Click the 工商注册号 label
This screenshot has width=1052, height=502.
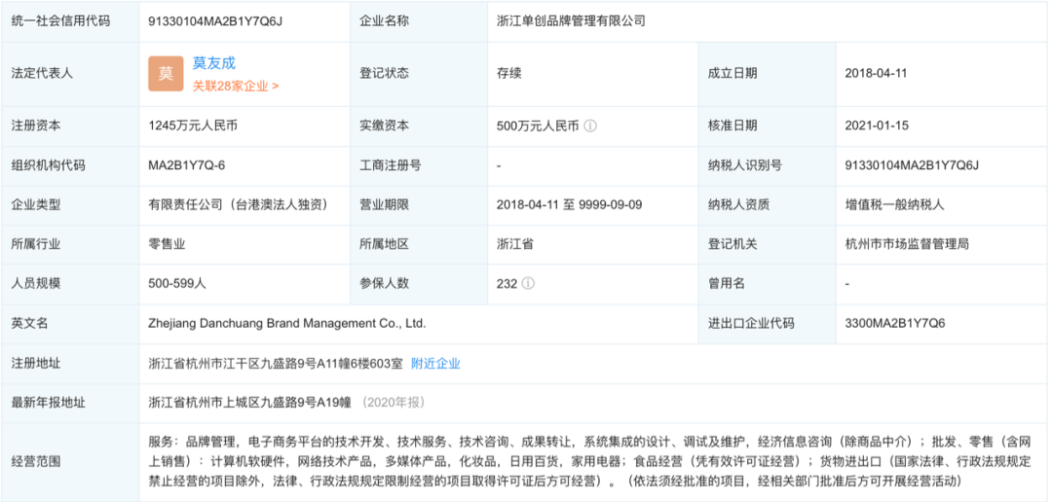pos(391,164)
